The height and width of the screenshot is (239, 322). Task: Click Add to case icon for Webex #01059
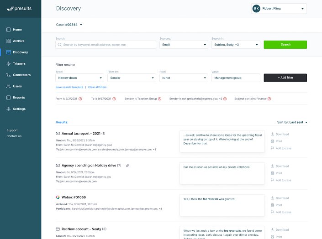[273, 212]
